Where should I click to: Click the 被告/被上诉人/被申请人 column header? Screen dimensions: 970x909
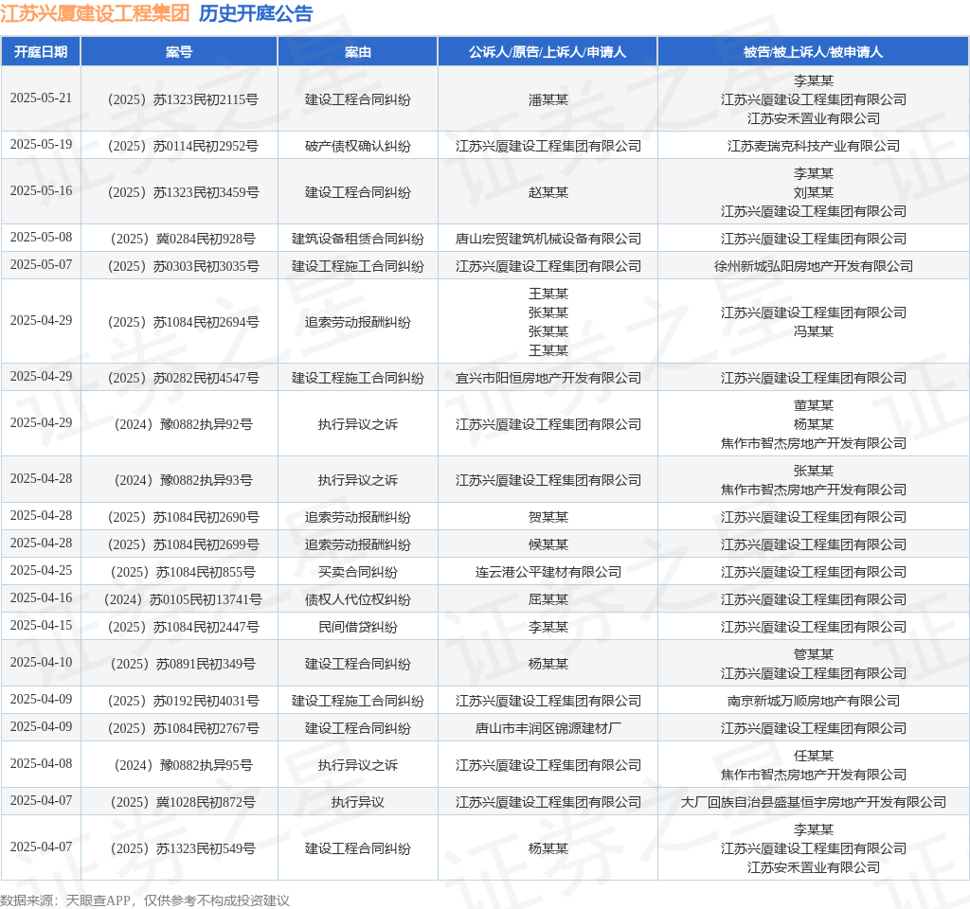(813, 52)
